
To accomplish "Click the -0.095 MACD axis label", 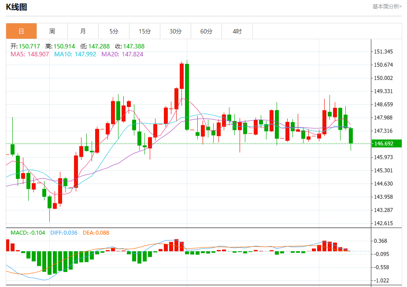I will pyautogui.click(x=381, y=254).
